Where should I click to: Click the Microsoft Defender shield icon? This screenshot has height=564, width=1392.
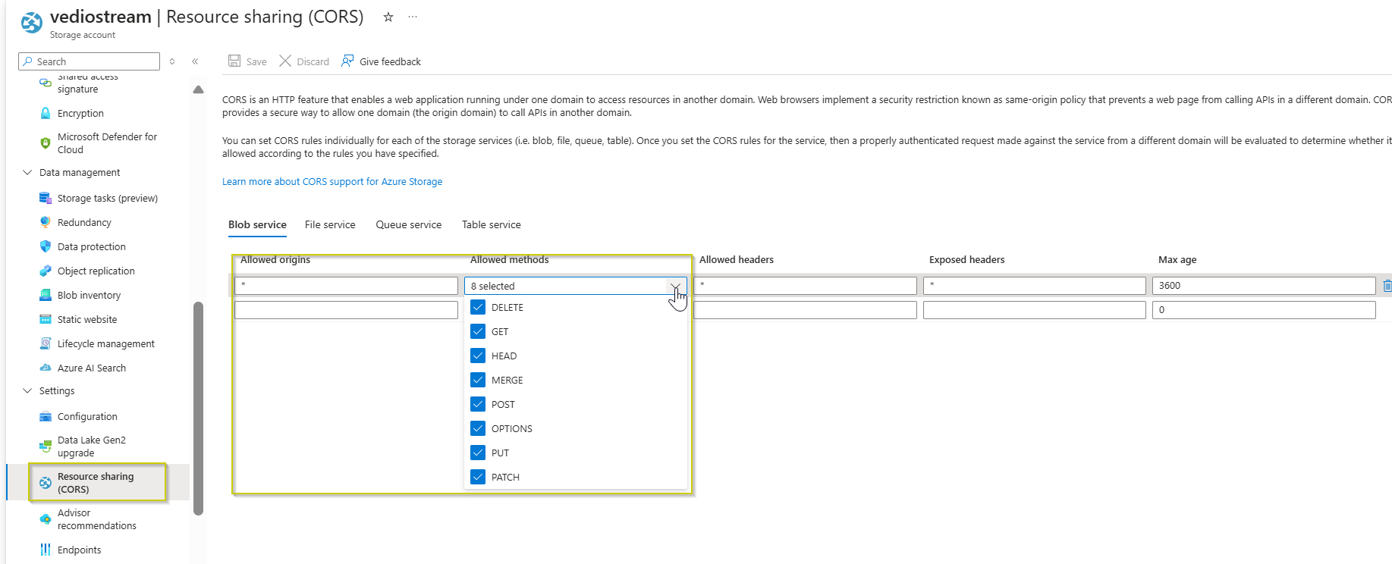(x=46, y=143)
